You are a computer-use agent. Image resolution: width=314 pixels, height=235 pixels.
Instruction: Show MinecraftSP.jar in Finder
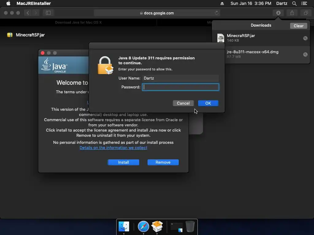pyautogui.click(x=305, y=38)
